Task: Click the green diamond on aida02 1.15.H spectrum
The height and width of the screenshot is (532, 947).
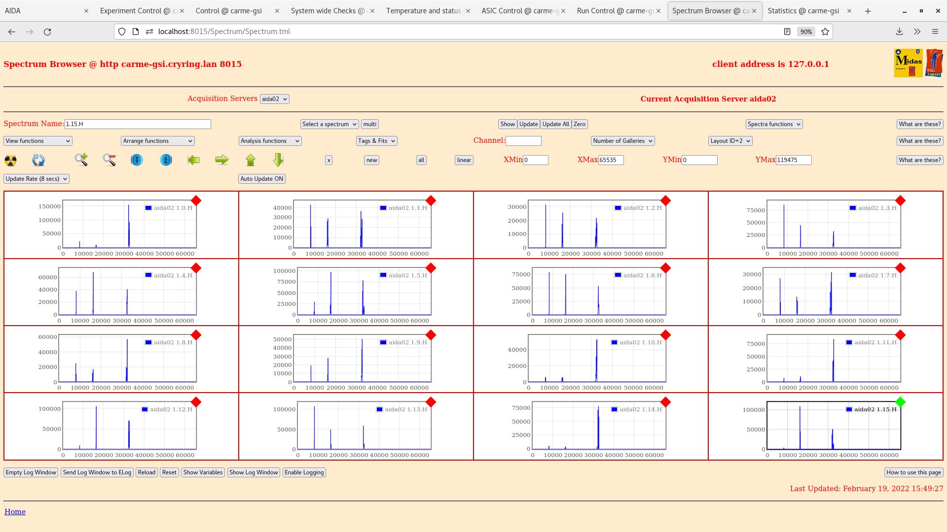Action: 901,402
